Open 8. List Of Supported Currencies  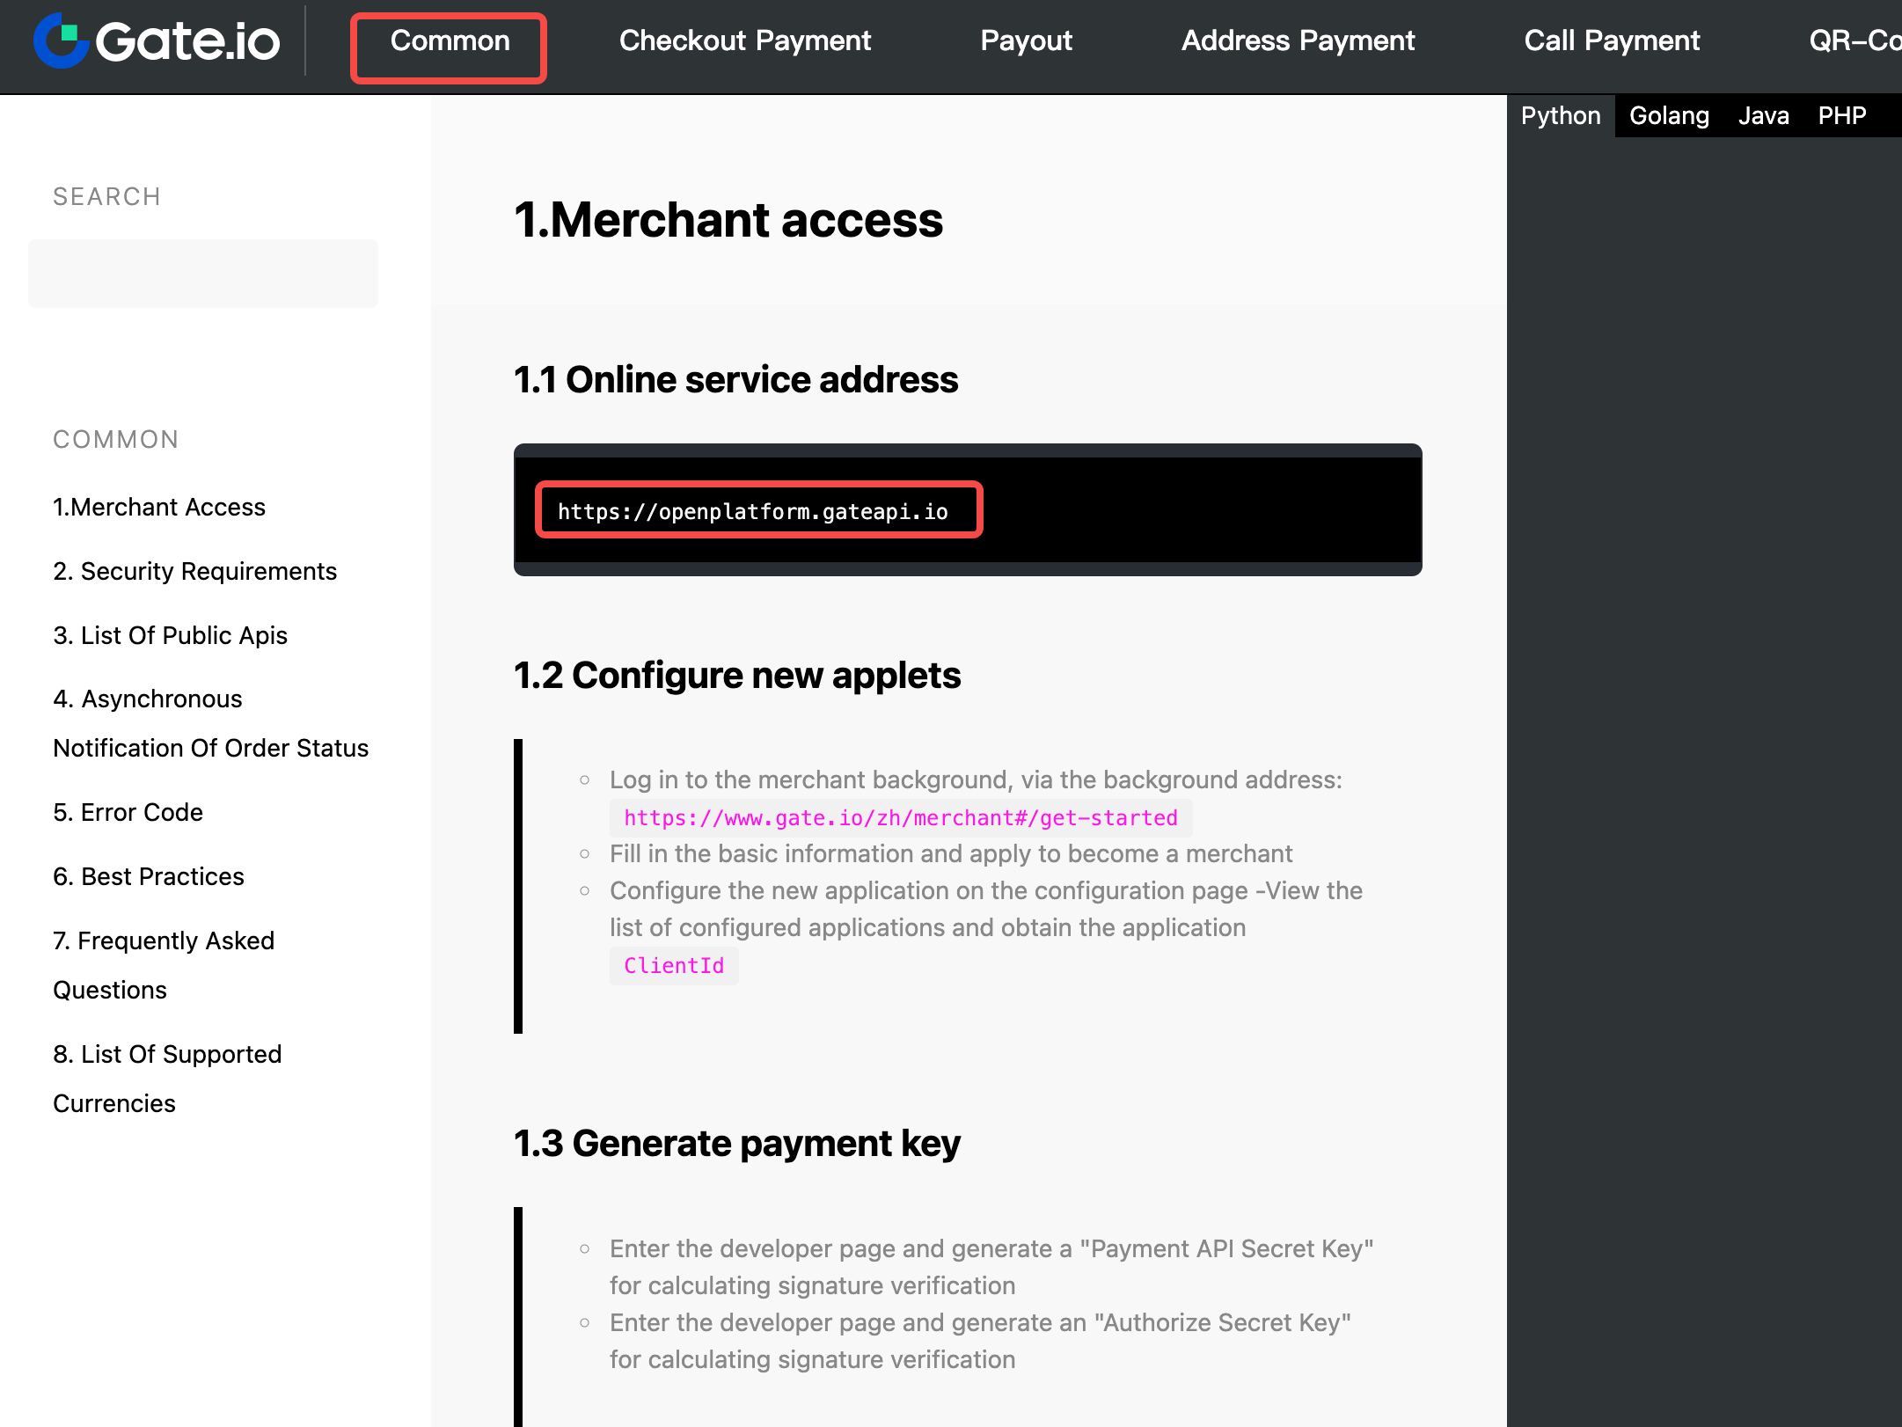[x=167, y=1079]
